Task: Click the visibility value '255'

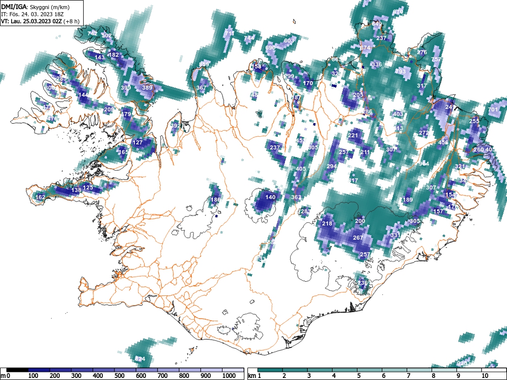Action: coord(475,121)
